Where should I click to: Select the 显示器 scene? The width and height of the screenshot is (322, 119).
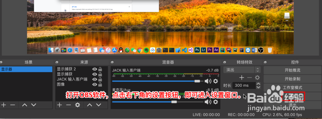click(26, 69)
